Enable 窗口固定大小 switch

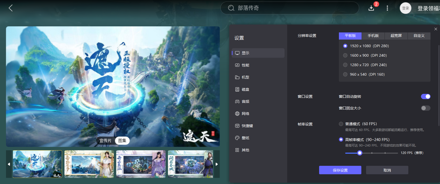point(425,108)
